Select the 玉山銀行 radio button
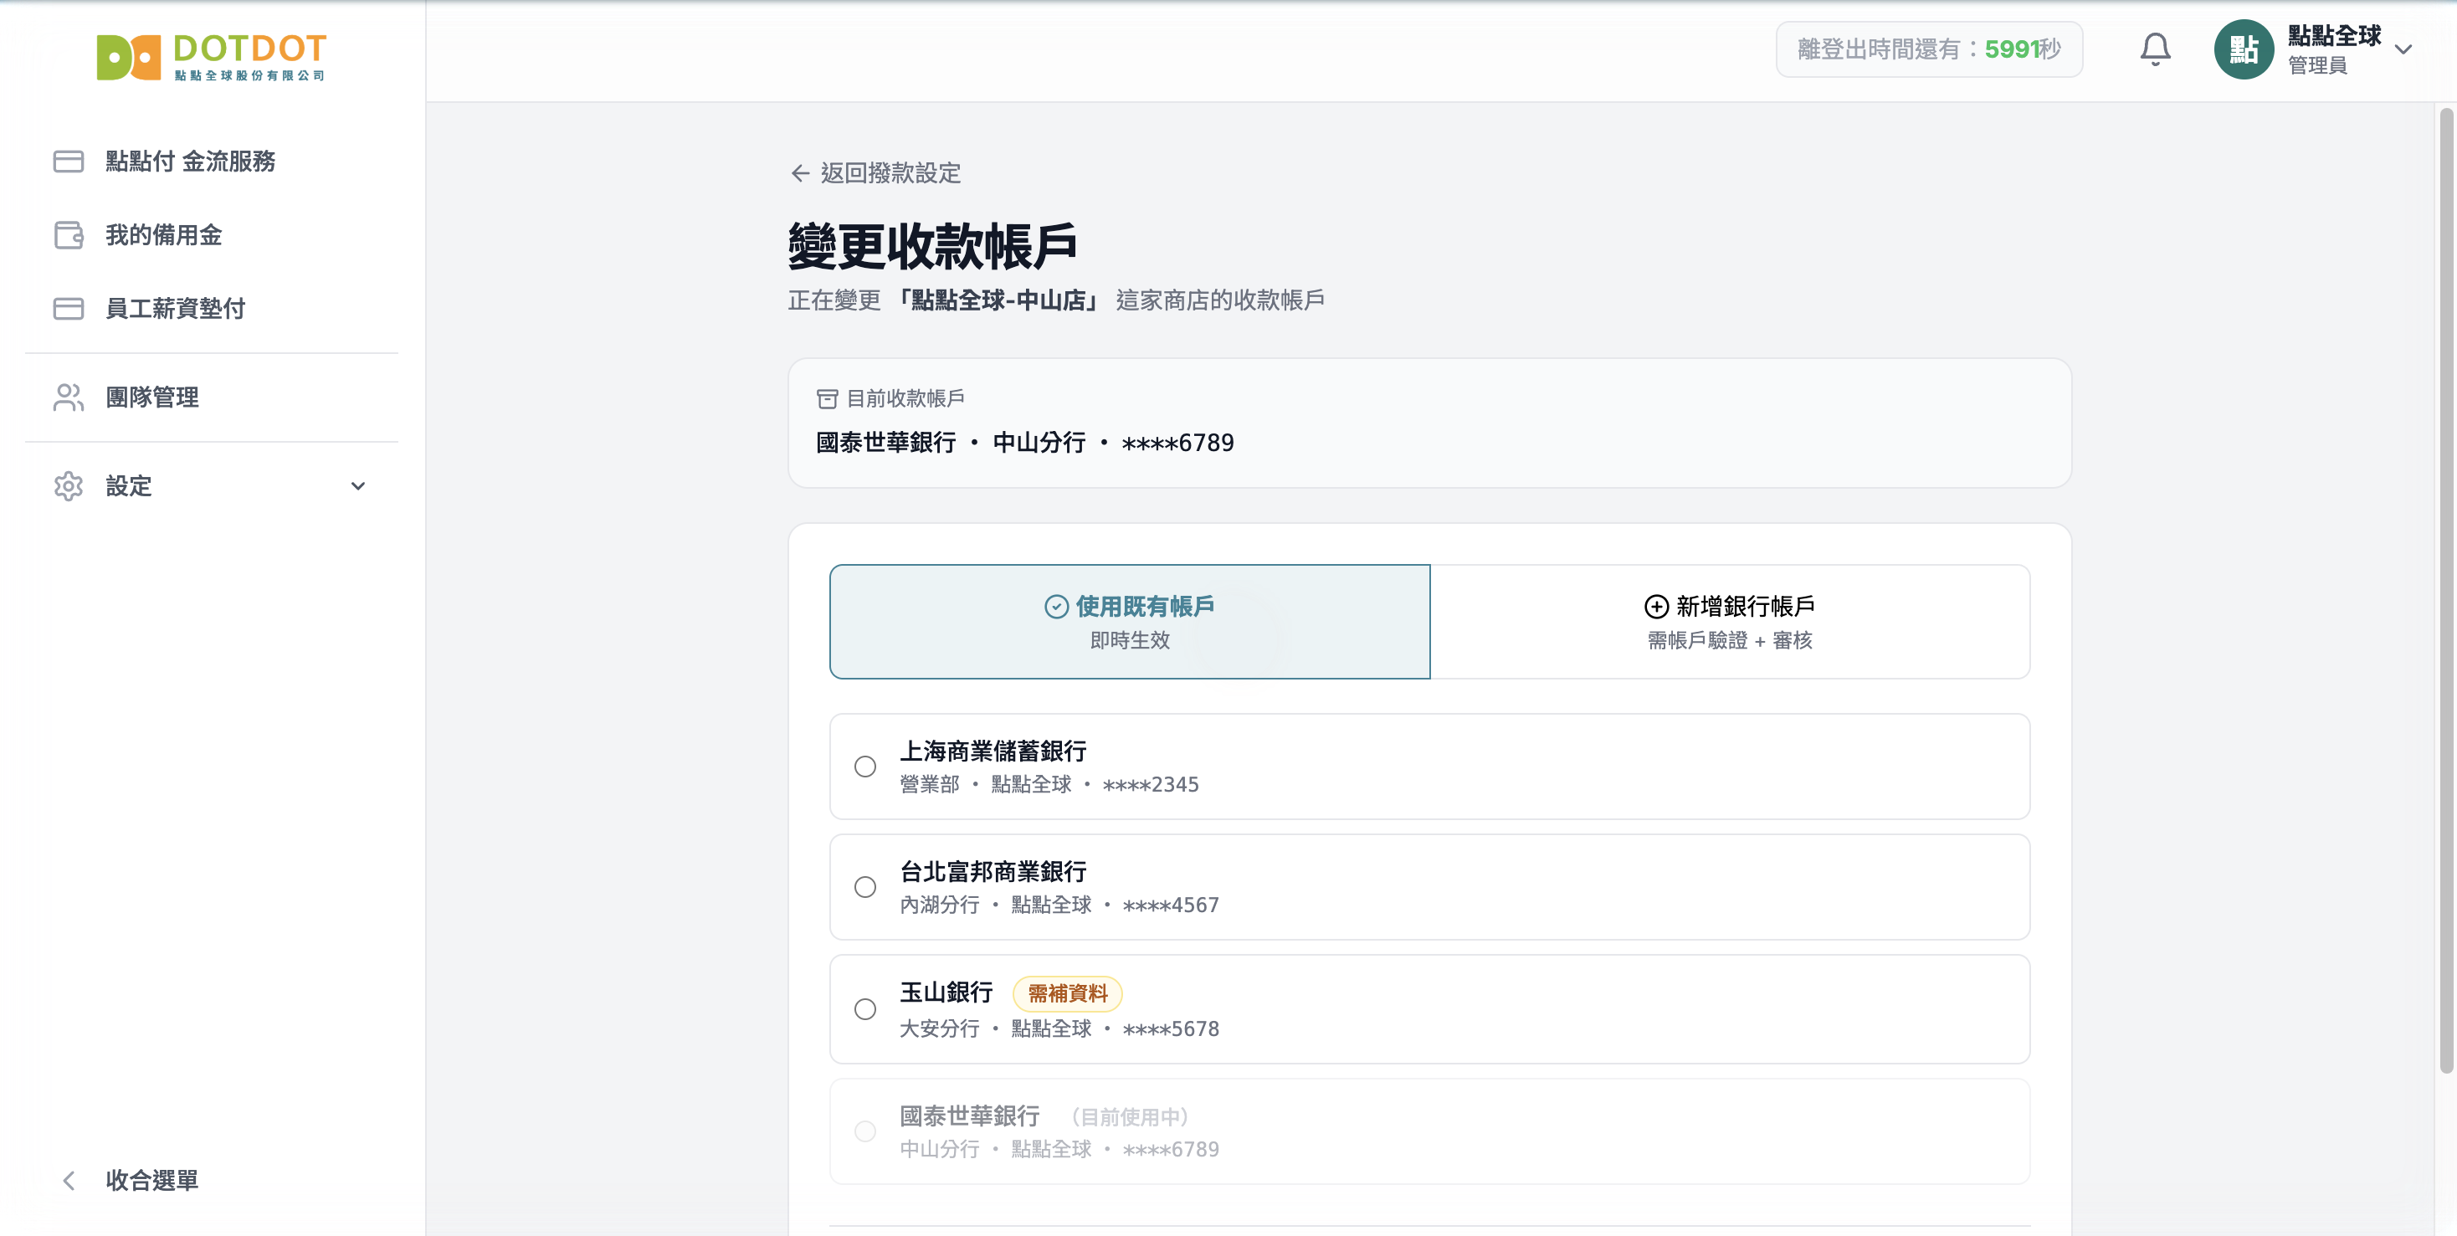Image resolution: width=2457 pixels, height=1236 pixels. click(x=865, y=1009)
